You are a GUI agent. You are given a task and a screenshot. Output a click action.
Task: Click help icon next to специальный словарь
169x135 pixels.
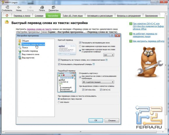pyautogui.click(x=94, y=64)
